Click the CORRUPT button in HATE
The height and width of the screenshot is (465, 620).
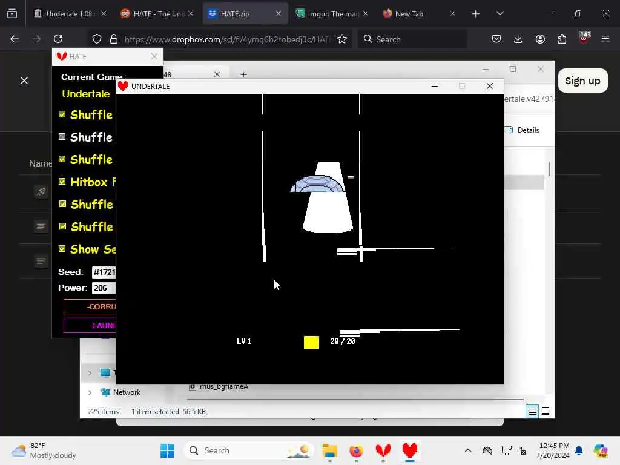(90, 306)
